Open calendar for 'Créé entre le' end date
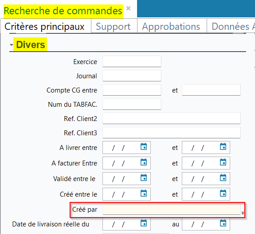The width and height of the screenshot is (255, 234). [223, 193]
